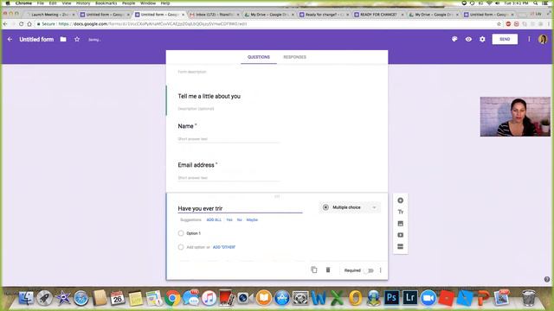The width and height of the screenshot is (554, 311).
Task: Switch to the Inbox (172) Gmail tab
Action: [214, 15]
